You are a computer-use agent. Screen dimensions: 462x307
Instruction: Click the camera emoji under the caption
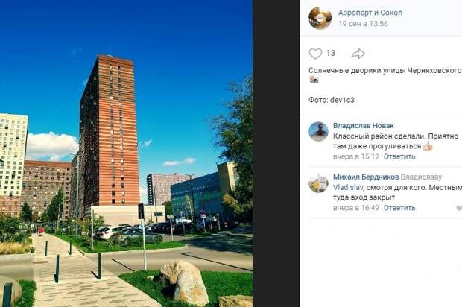pyautogui.click(x=314, y=80)
